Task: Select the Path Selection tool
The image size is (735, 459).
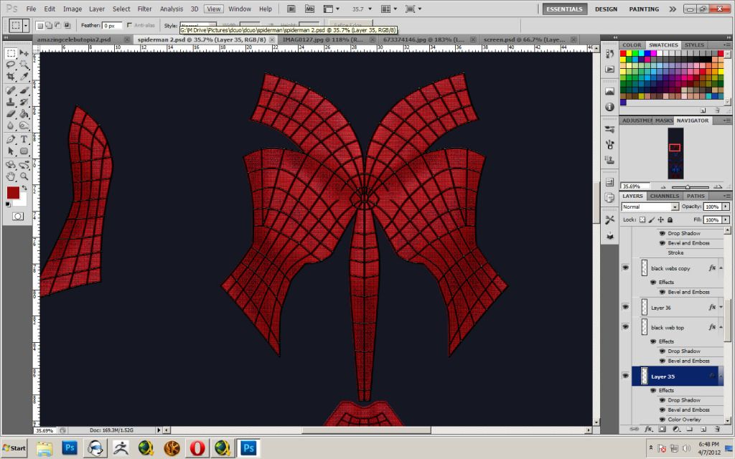Action: [11, 151]
